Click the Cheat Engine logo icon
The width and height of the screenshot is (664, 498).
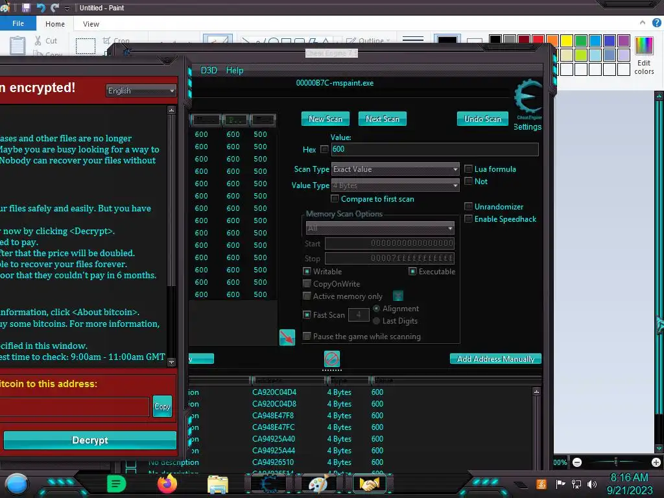[528, 97]
